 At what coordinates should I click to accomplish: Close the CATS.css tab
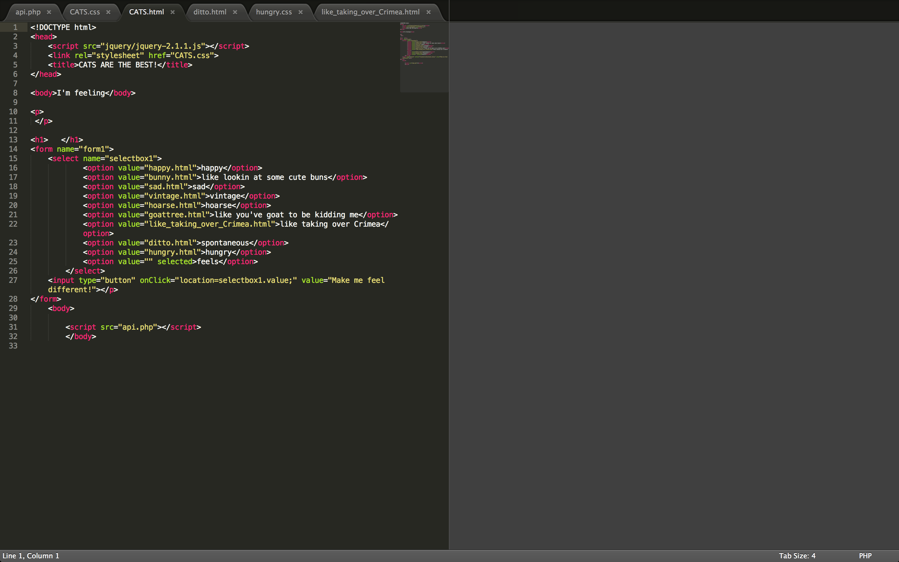point(109,12)
